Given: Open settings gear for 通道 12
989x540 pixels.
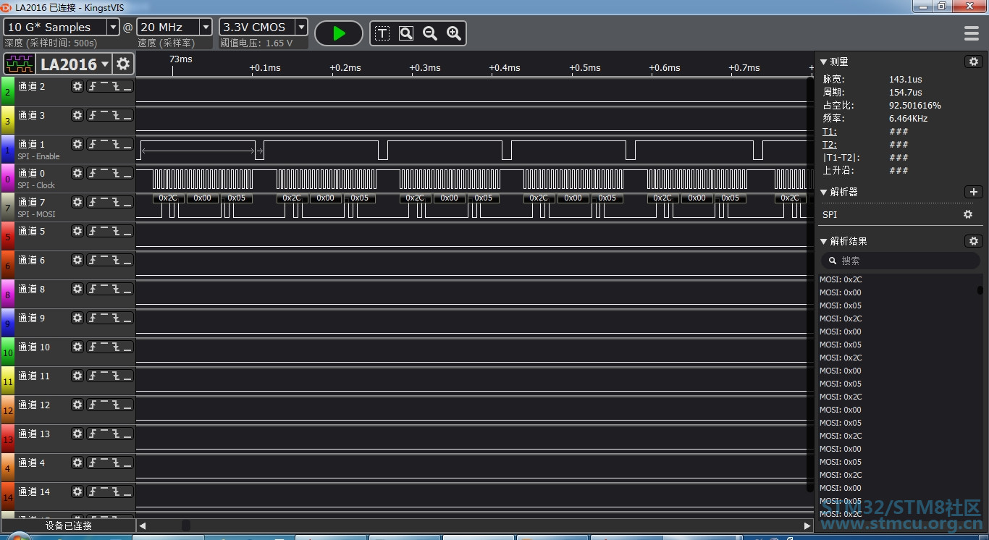Looking at the screenshot, I should point(77,405).
